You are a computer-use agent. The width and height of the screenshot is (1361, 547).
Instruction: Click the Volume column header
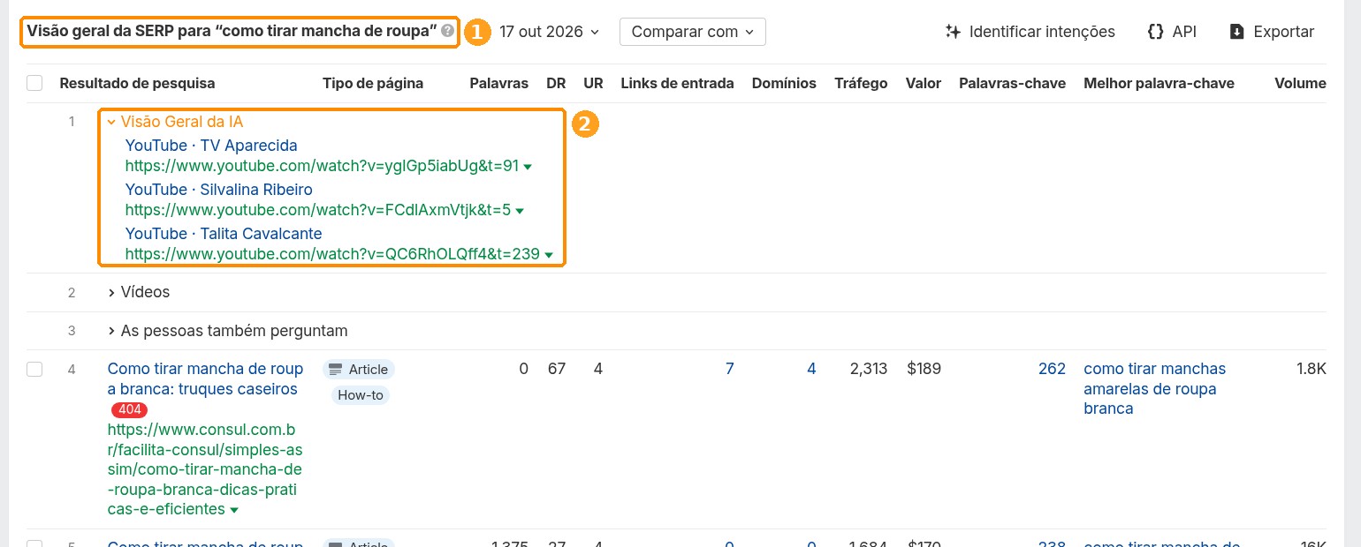coord(1300,83)
